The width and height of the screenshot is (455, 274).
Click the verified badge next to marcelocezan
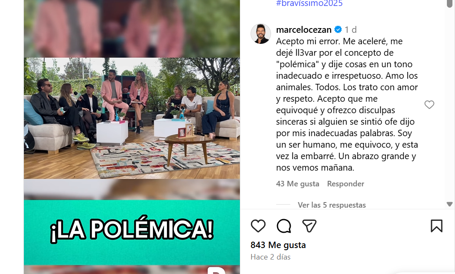click(338, 29)
